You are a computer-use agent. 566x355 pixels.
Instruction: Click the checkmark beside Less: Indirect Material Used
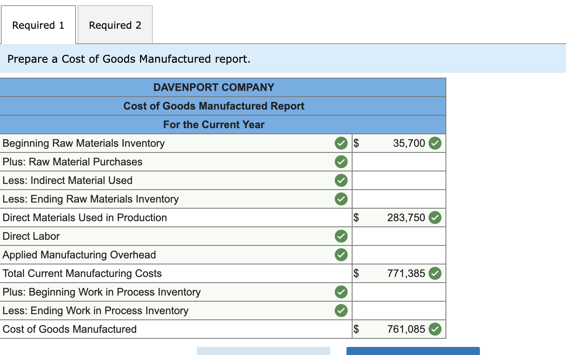point(341,180)
